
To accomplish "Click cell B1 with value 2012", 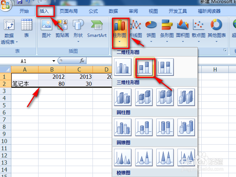I will pyautogui.click(x=52, y=76).
